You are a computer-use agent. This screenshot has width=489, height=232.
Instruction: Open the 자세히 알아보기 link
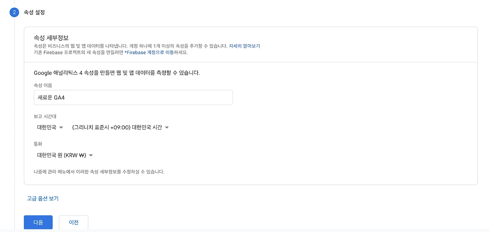[244, 46]
